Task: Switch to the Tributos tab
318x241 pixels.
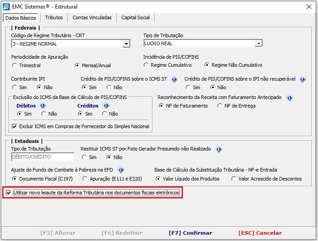Action: pyautogui.click(x=54, y=17)
